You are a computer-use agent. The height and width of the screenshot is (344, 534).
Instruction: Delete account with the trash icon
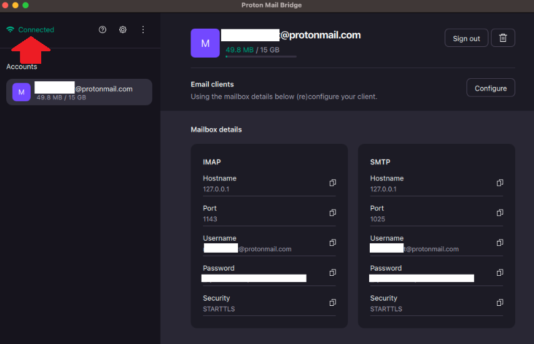pyautogui.click(x=503, y=38)
